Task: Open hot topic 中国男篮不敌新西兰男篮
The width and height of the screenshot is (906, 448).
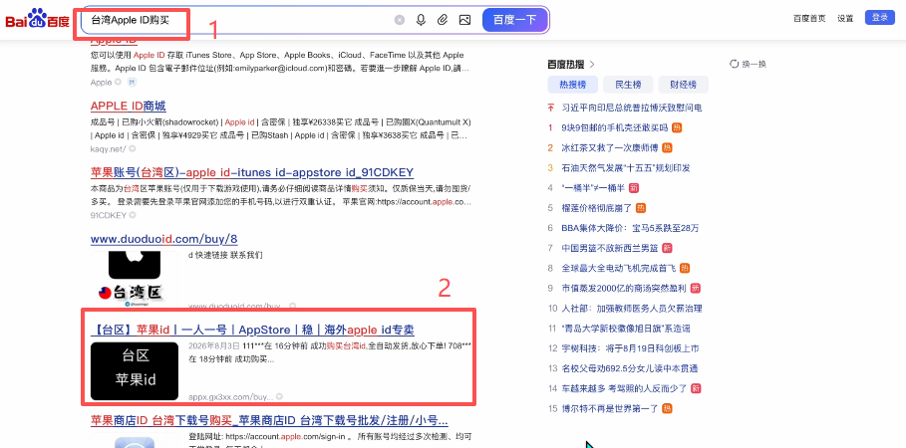Action: 610,248
